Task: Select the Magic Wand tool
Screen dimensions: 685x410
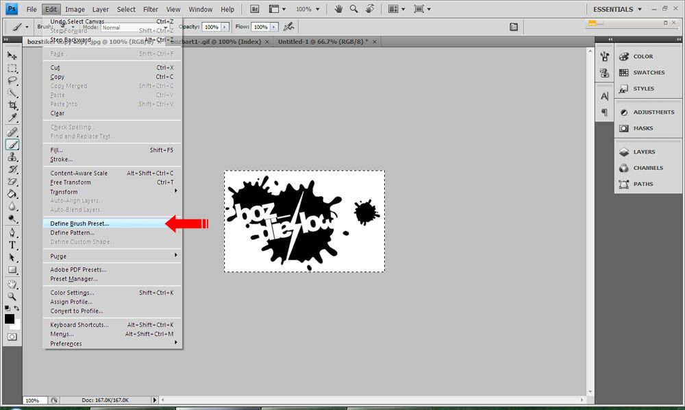Action: point(12,93)
